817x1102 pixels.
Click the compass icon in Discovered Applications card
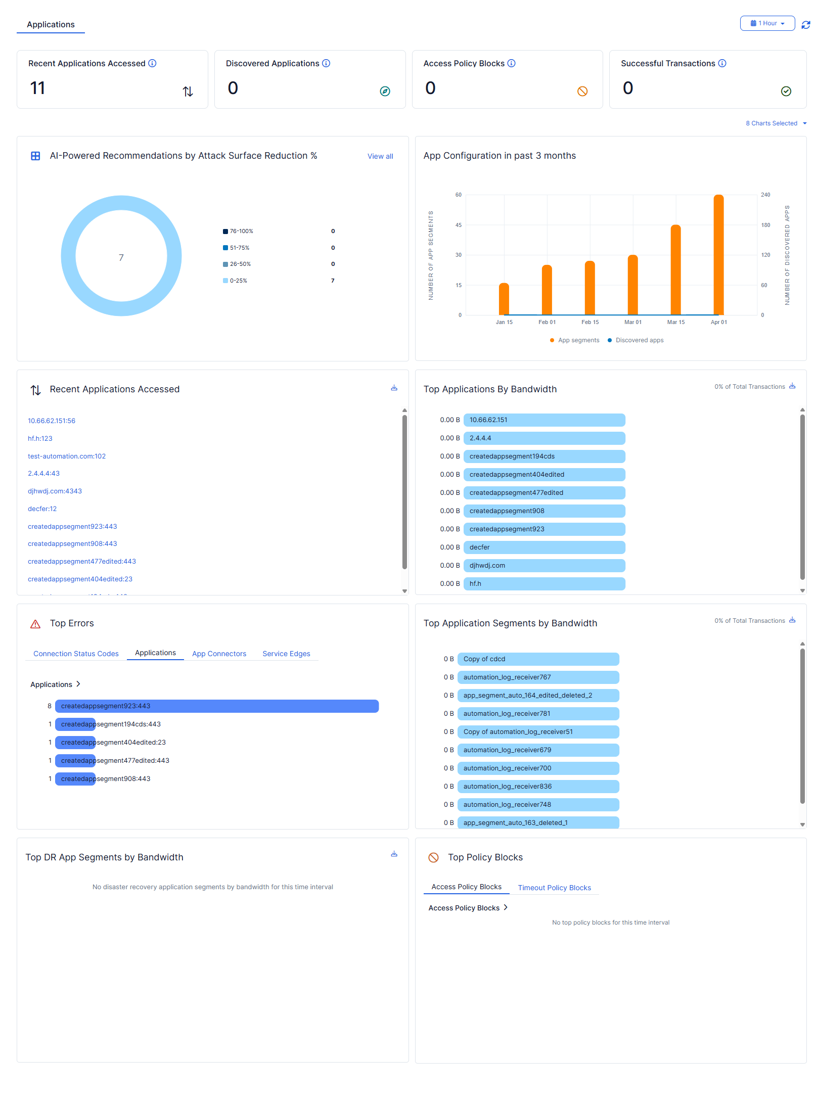[385, 91]
